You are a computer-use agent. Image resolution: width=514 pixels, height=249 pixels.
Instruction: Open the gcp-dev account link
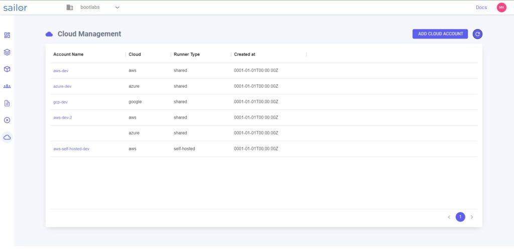tap(61, 102)
